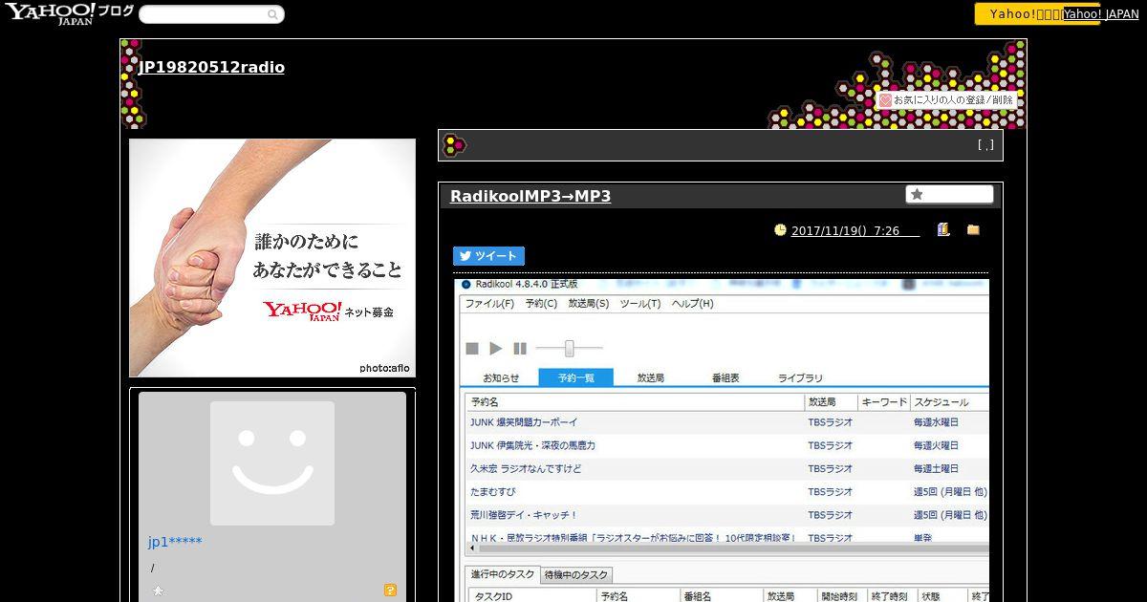Select the たまむすび reservation row
Image resolution: width=1147 pixels, height=602 pixels.
click(727, 492)
